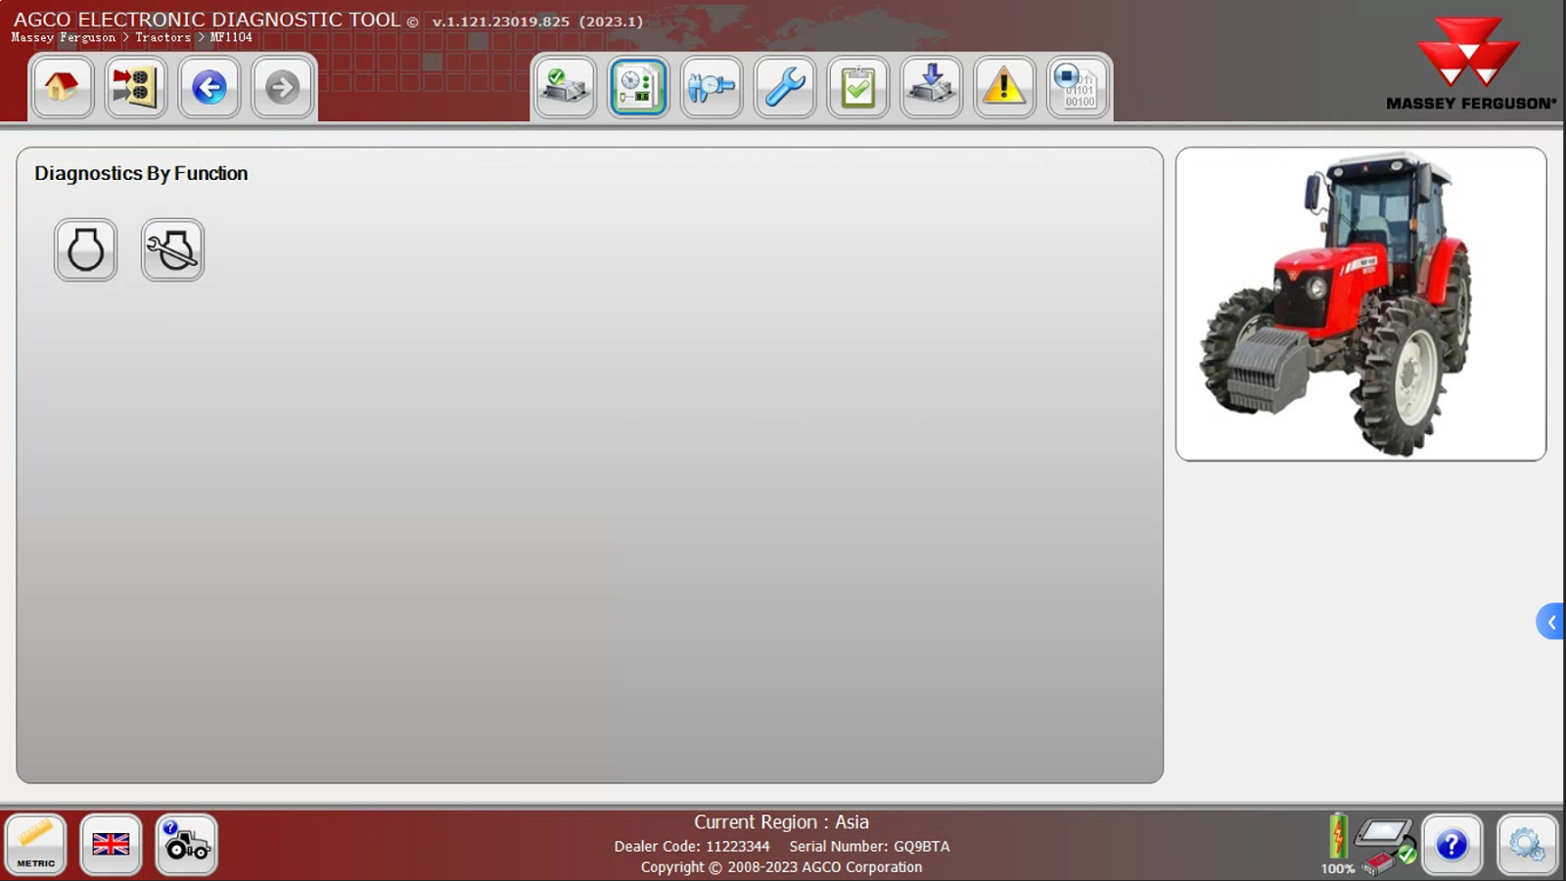The width and height of the screenshot is (1566, 881).
Task: Select the Diagnostics By Function toolbar icon
Action: click(638, 87)
